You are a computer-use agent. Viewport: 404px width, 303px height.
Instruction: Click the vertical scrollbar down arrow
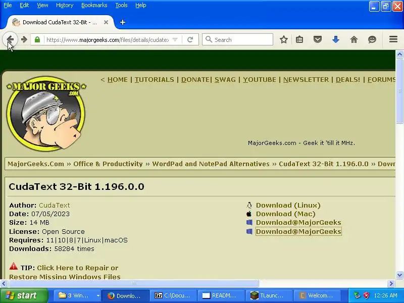[x=399, y=275]
